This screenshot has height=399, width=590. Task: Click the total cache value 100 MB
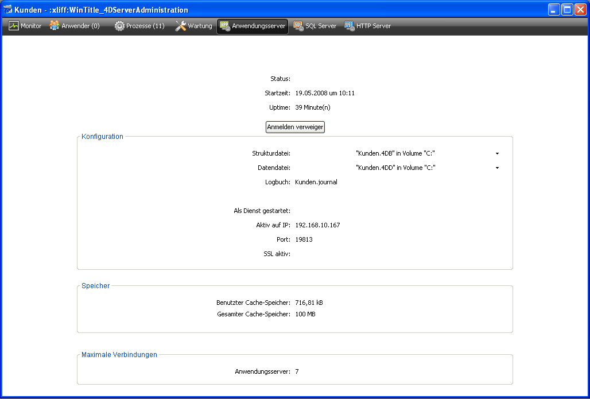click(x=305, y=314)
